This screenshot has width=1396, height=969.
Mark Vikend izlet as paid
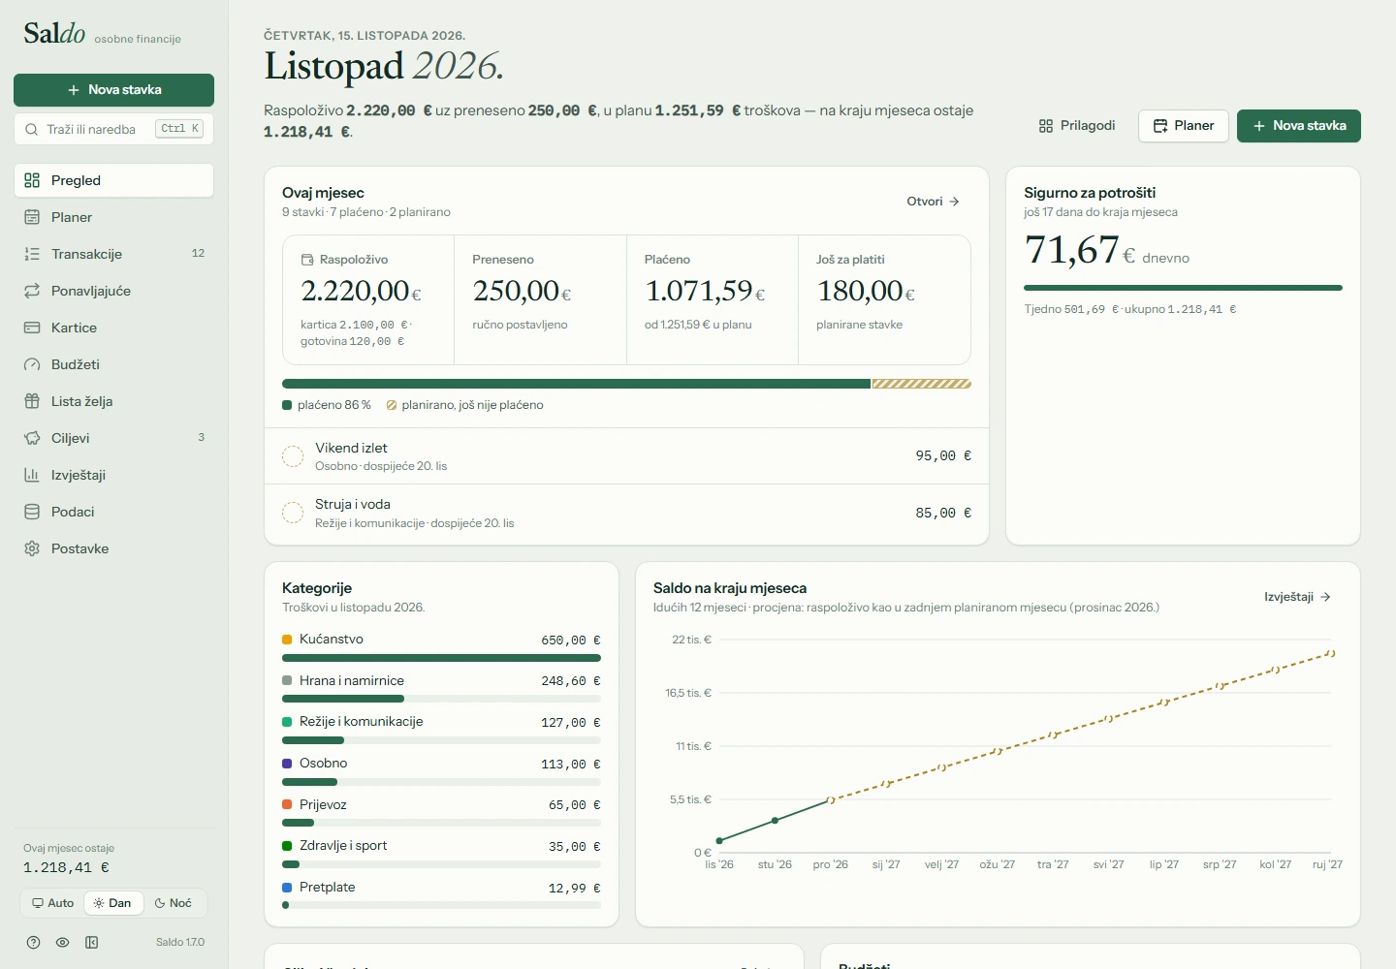pyautogui.click(x=293, y=456)
